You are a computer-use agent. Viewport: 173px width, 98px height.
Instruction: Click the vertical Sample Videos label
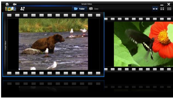click(5, 45)
